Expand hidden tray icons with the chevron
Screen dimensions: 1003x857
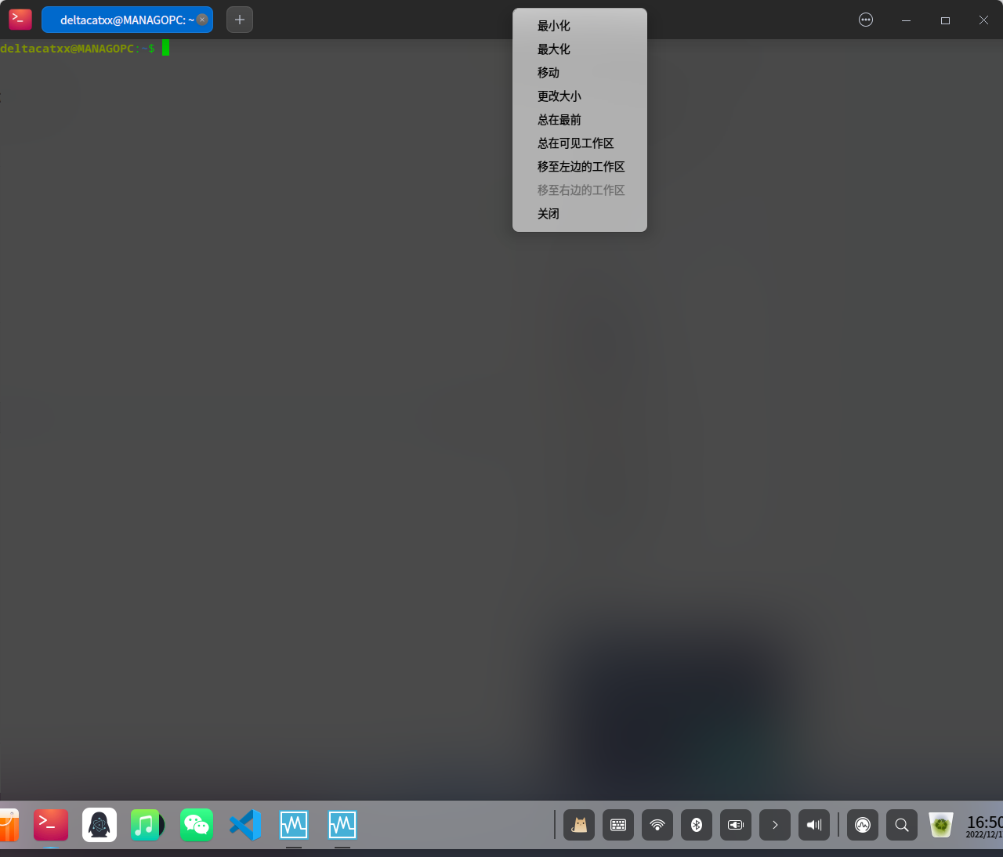pyautogui.click(x=774, y=824)
